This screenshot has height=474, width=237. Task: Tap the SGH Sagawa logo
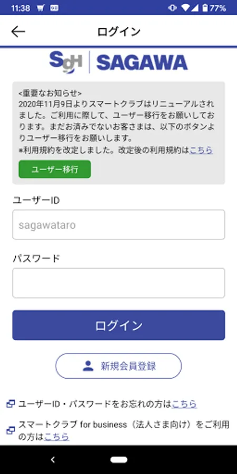tap(118, 62)
